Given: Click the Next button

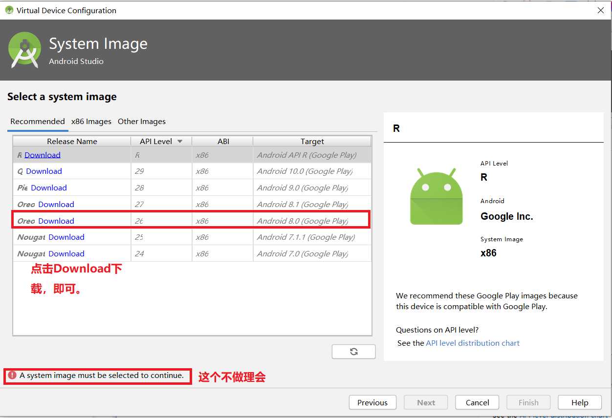Looking at the screenshot, I should [x=426, y=402].
